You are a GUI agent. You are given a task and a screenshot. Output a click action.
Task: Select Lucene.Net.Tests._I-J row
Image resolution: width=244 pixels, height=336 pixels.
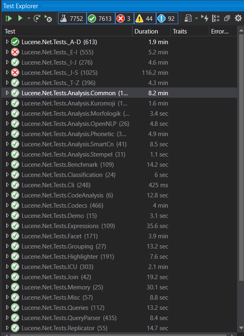coord(119,63)
